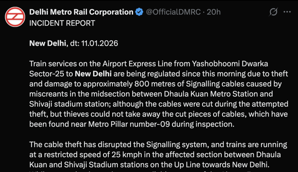This screenshot has height=172, width=298.
Task: Click the blue verified badge
Action: (139, 12)
